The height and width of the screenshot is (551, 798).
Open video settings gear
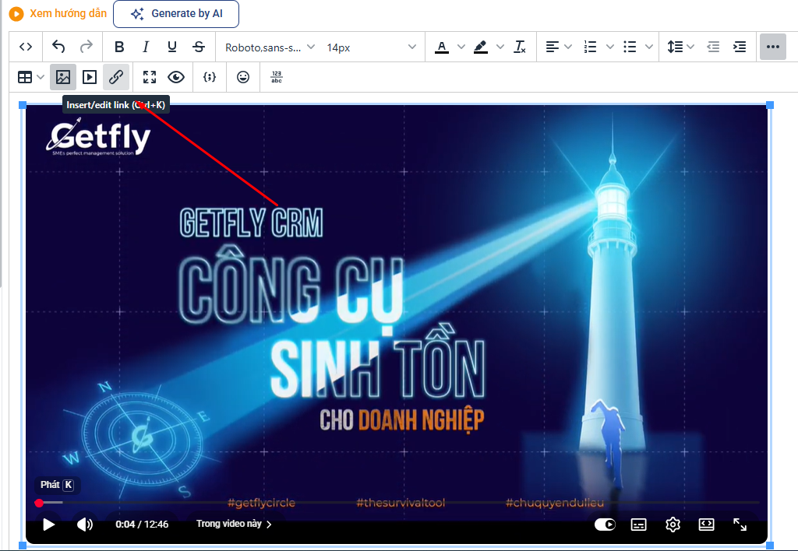pyautogui.click(x=673, y=525)
